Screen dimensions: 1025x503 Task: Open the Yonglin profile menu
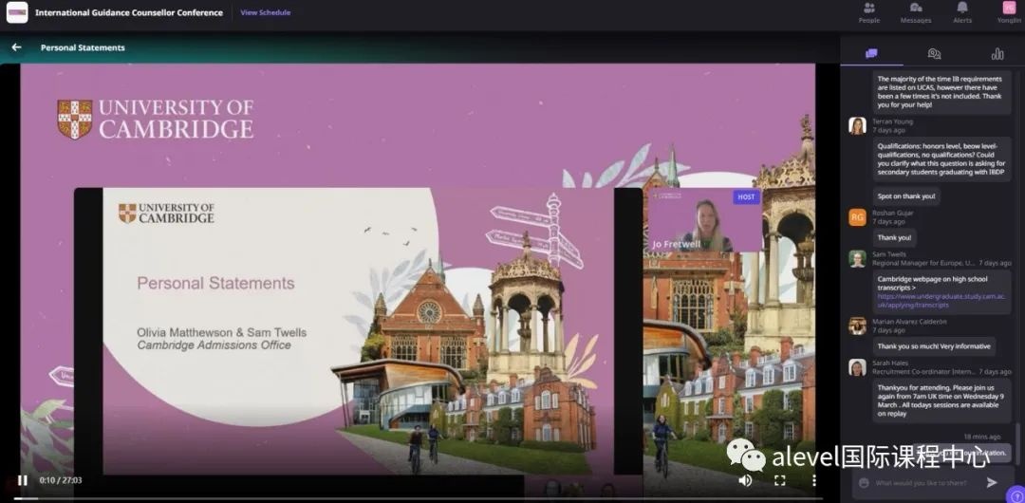(x=1008, y=12)
